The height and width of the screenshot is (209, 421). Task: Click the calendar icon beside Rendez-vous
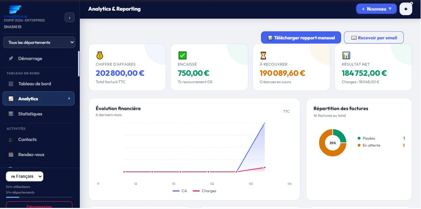11,155
